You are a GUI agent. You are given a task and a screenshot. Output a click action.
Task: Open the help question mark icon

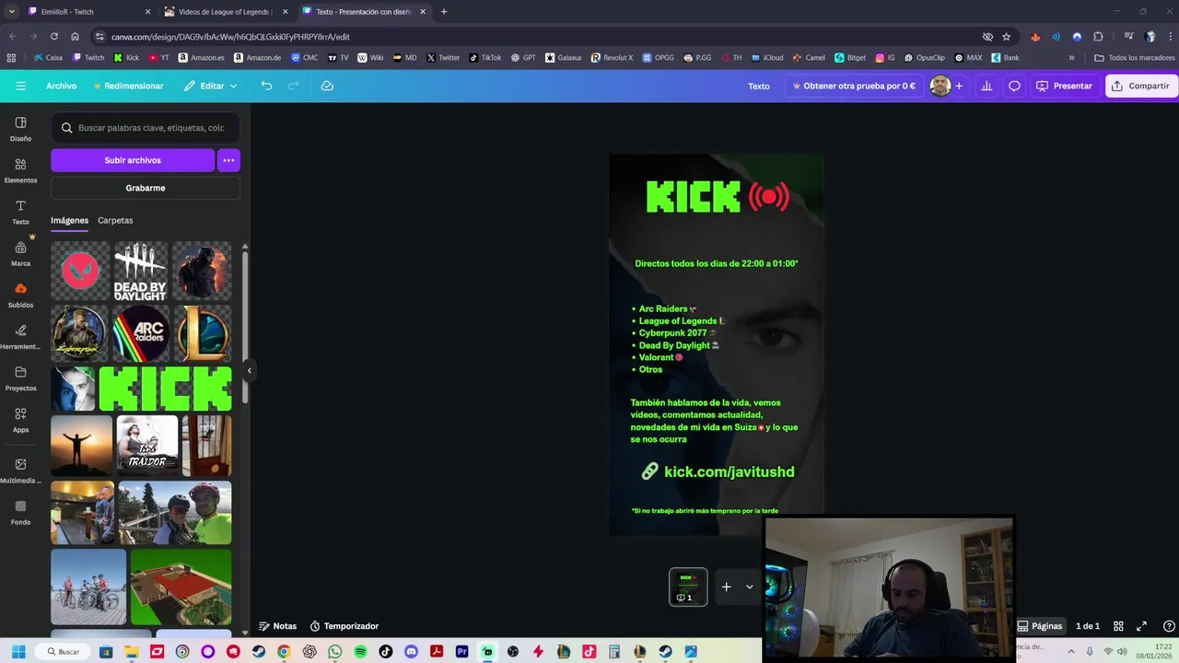[1169, 626]
